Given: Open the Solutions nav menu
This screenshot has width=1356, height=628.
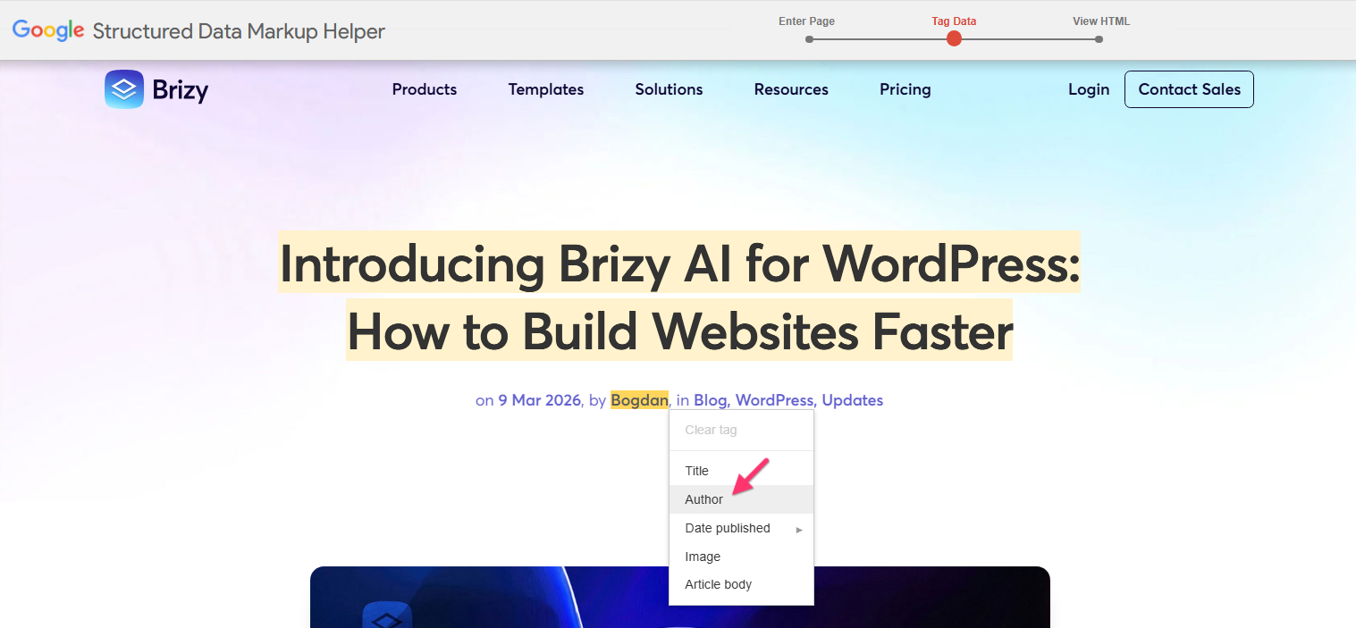Looking at the screenshot, I should click(x=669, y=89).
